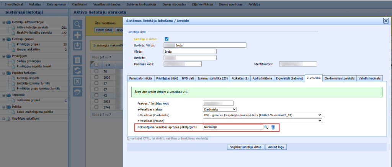The image size is (392, 167).
Task: Click the plus add-user icon
Action: [78, 35]
